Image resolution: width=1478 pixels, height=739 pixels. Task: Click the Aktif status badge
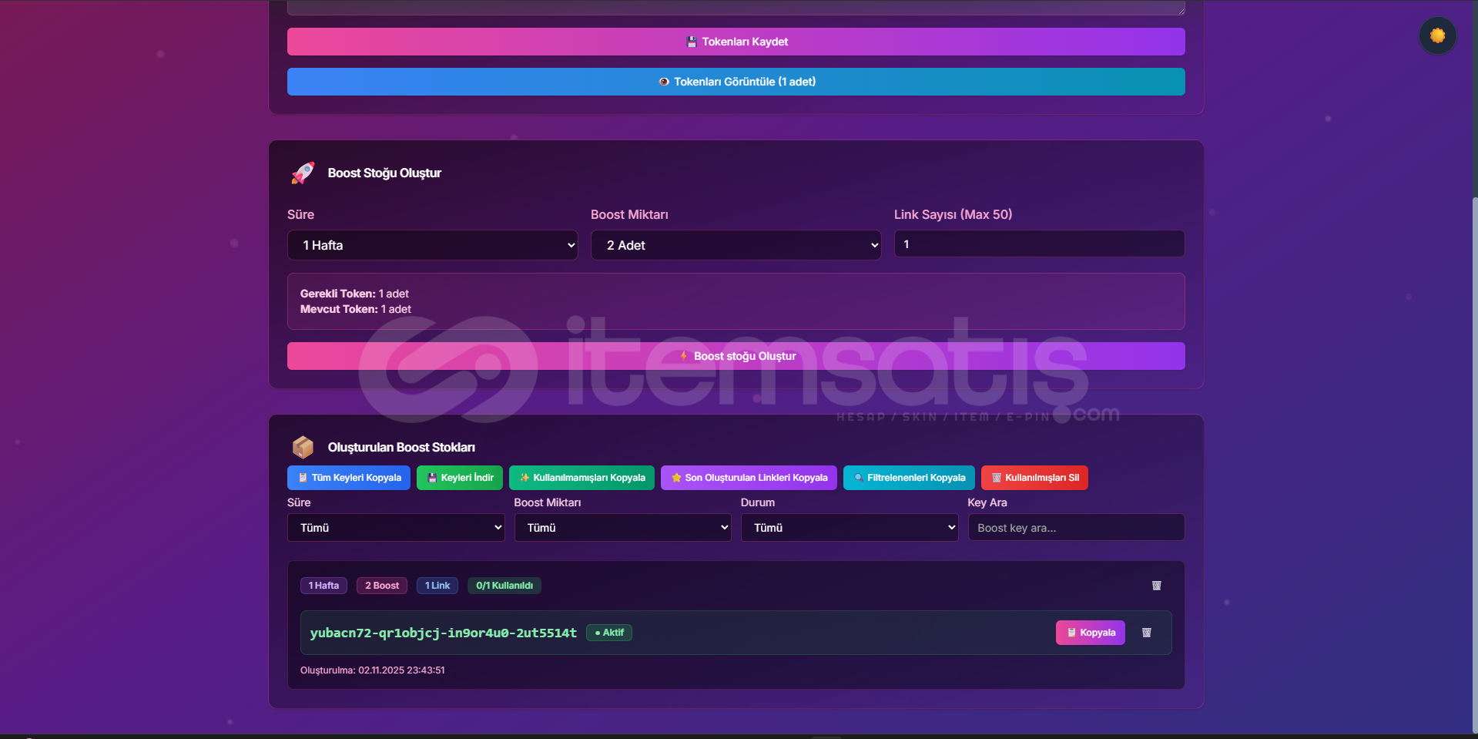coord(609,633)
